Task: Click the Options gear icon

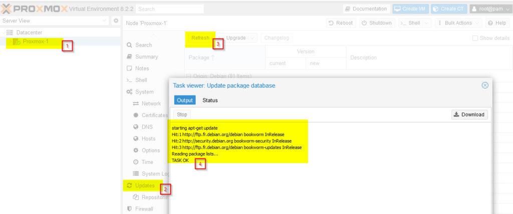Action: click(x=136, y=150)
